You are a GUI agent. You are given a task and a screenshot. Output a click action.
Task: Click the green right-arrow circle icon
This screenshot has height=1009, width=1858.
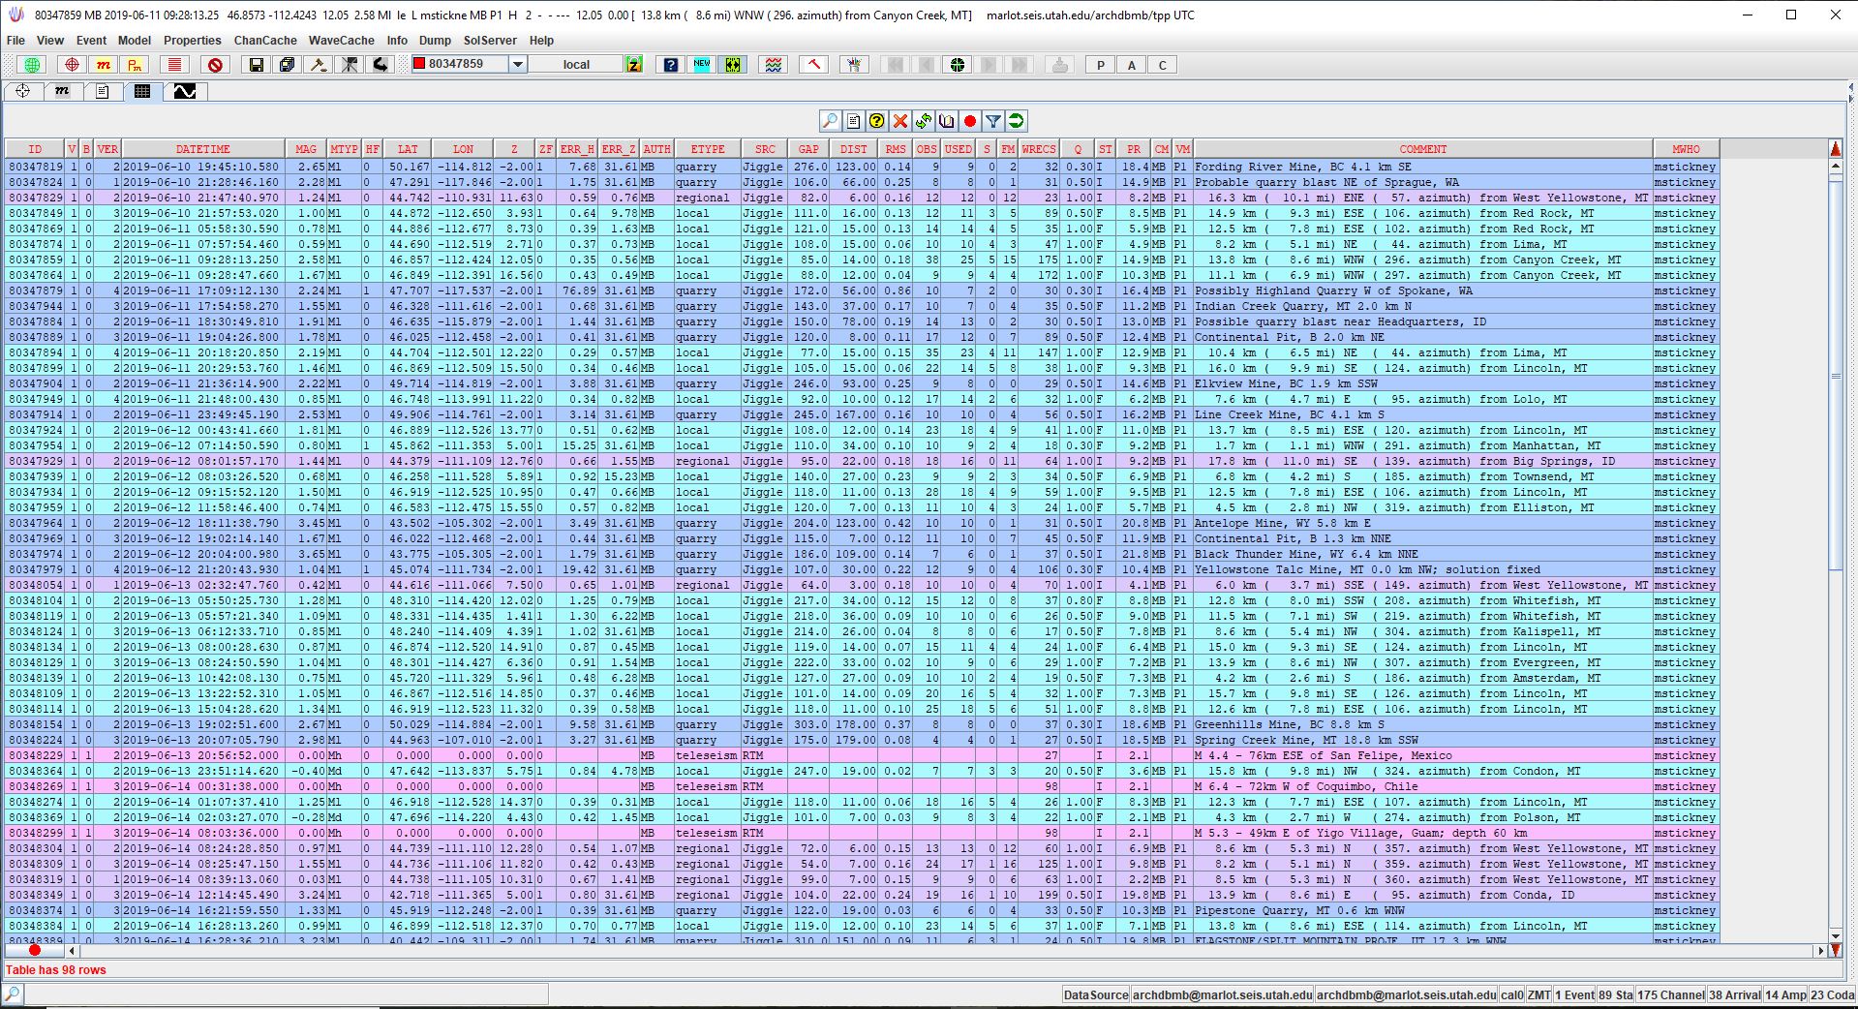(x=1016, y=121)
